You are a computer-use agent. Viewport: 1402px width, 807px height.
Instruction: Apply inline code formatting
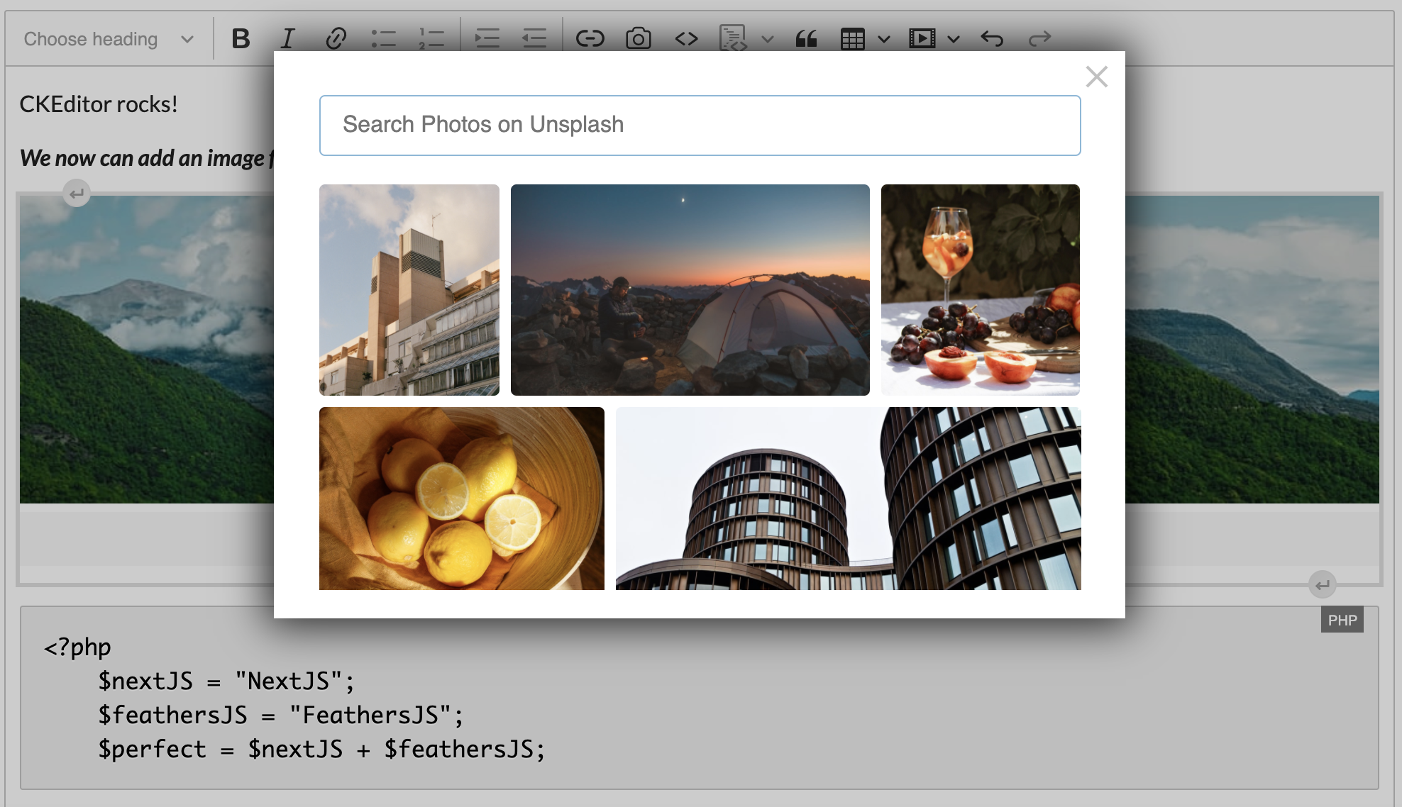point(685,38)
